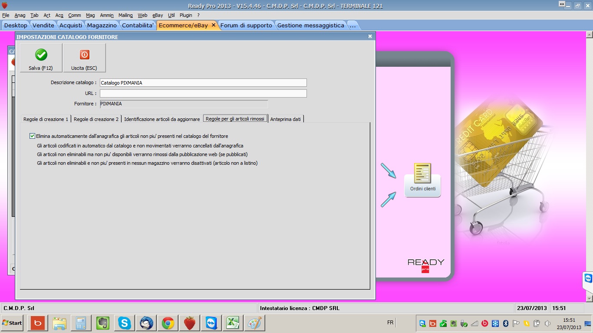
Task: Switch to Regole di creazione 2 tab
Action: (x=96, y=119)
